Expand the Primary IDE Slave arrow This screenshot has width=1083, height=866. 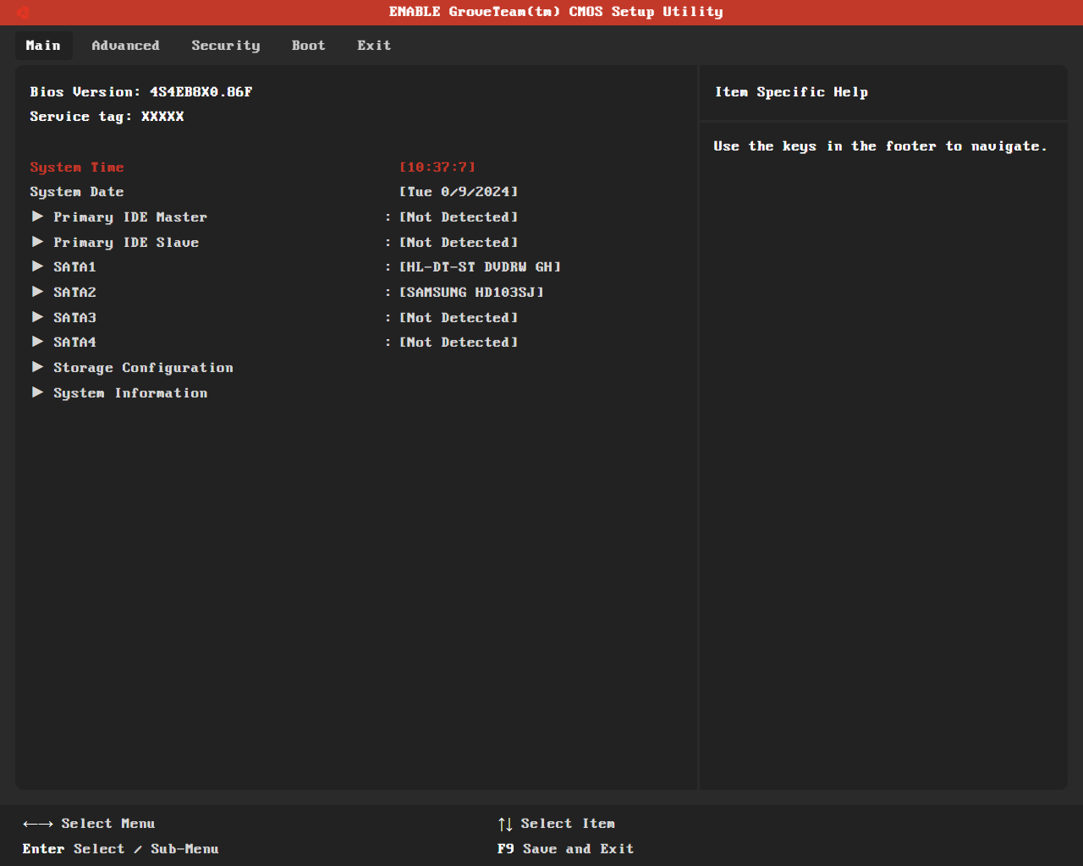pyautogui.click(x=37, y=242)
